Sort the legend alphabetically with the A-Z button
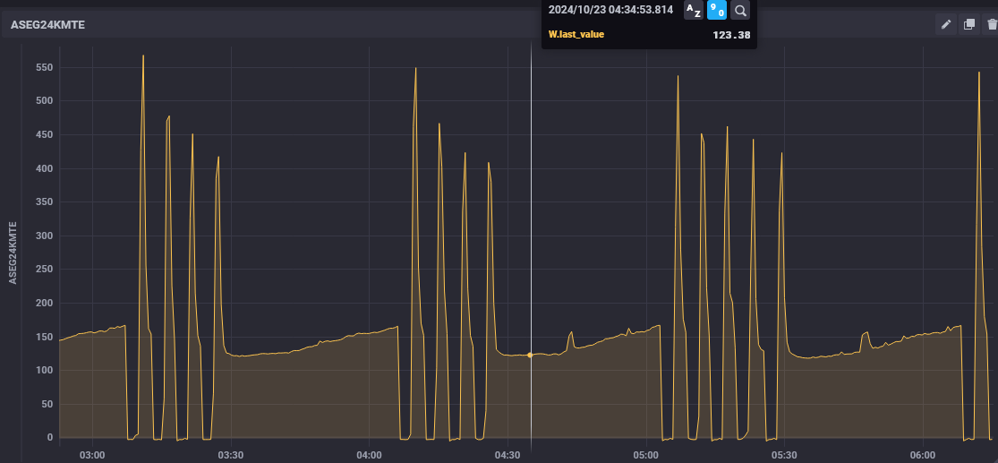The width and height of the screenshot is (998, 463). (x=694, y=11)
